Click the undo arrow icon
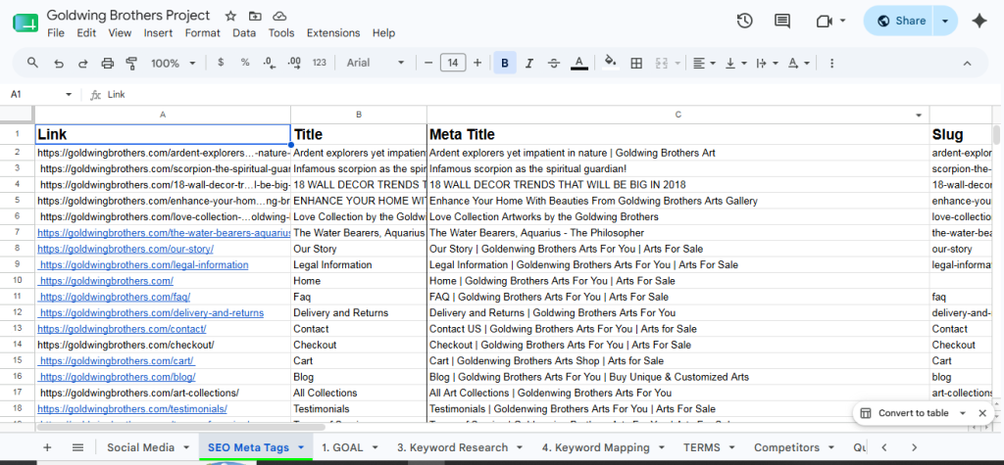1004x465 pixels. tap(58, 63)
